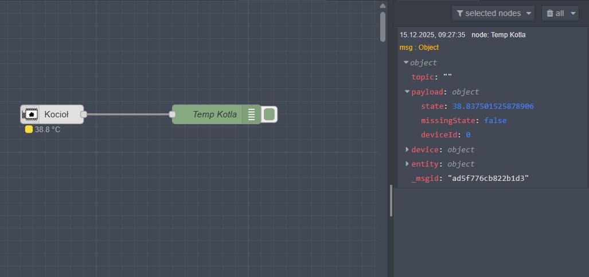The height and width of the screenshot is (277, 589).
Task: Click the 'node: Temp Kotla' link
Action: (x=498, y=35)
